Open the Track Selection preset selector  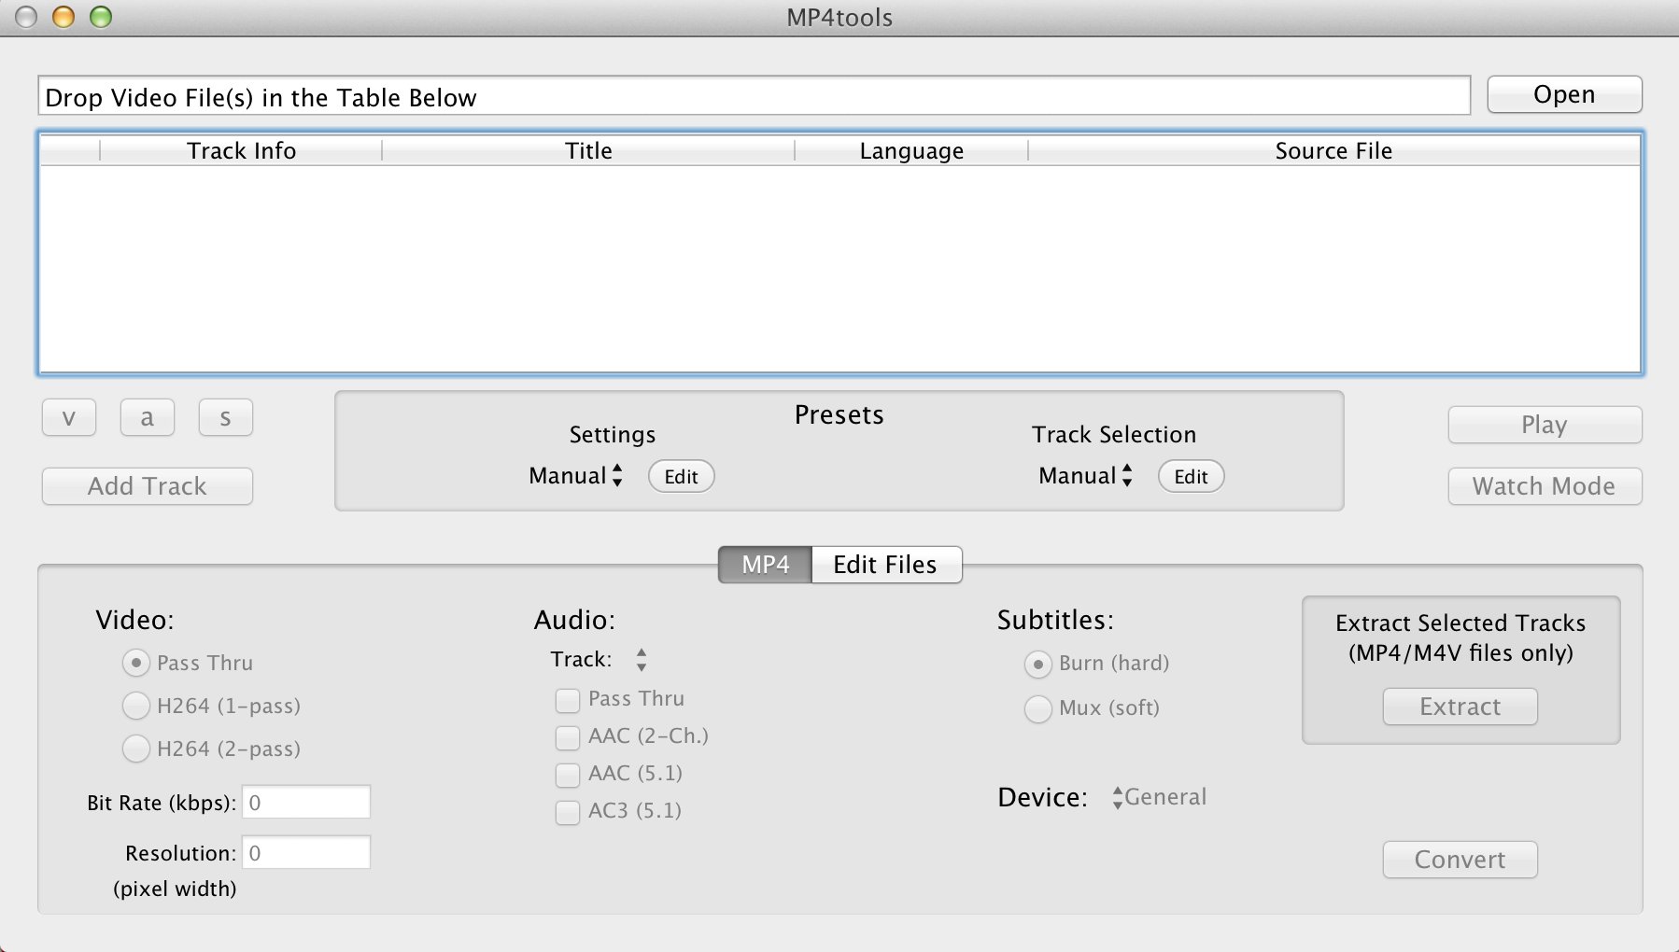tap(1083, 476)
